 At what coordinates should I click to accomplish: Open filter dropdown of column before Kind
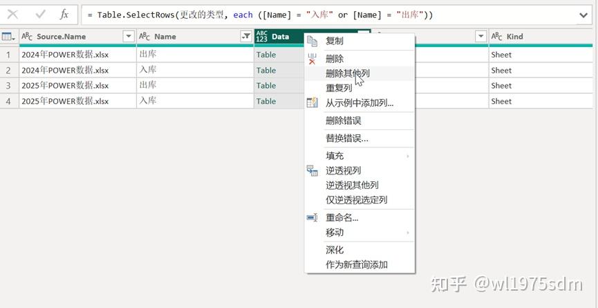481,37
